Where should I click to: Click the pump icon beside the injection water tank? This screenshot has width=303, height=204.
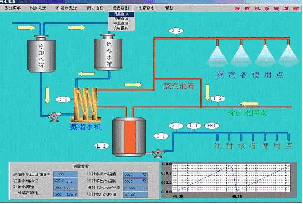pyautogui.click(x=158, y=154)
